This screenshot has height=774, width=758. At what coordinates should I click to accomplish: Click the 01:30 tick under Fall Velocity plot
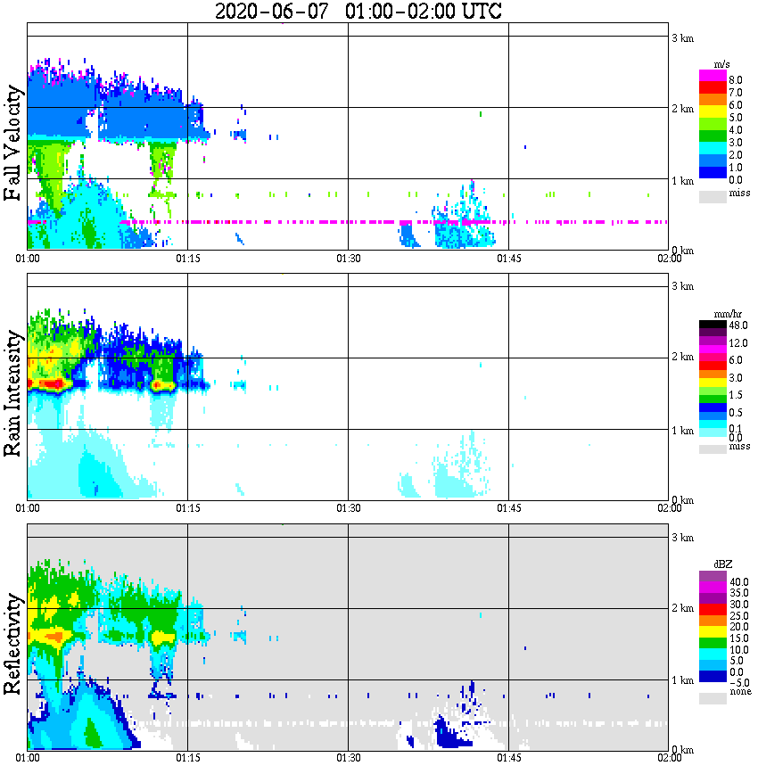pyautogui.click(x=349, y=259)
